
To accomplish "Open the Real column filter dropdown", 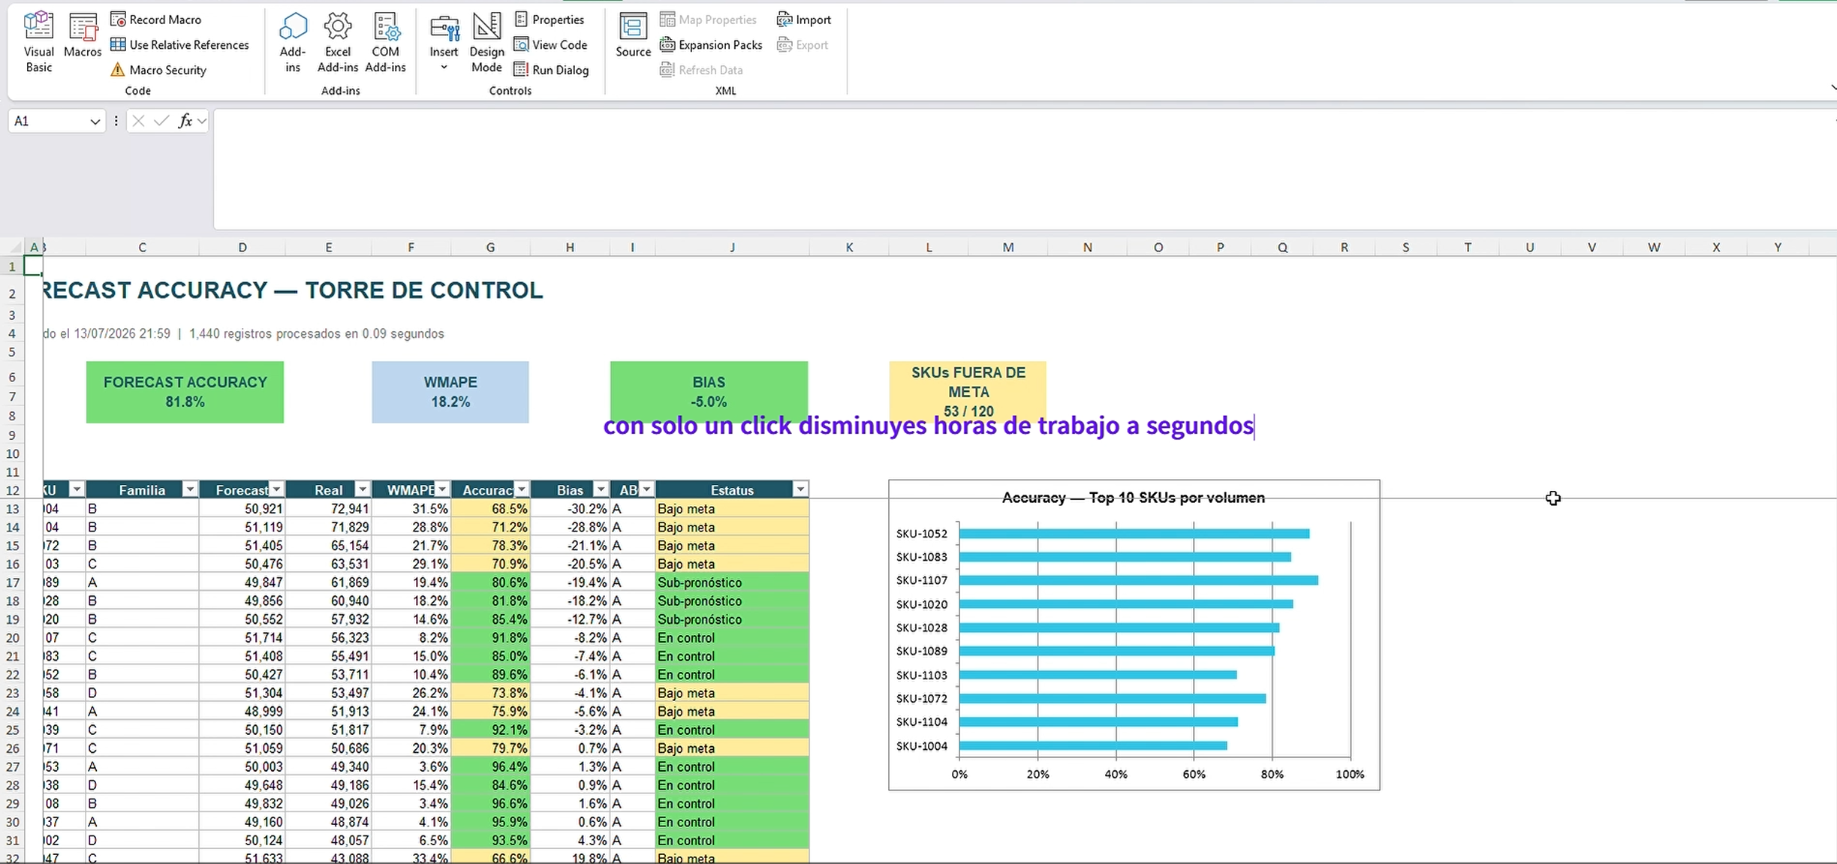I will pyautogui.click(x=363, y=490).
